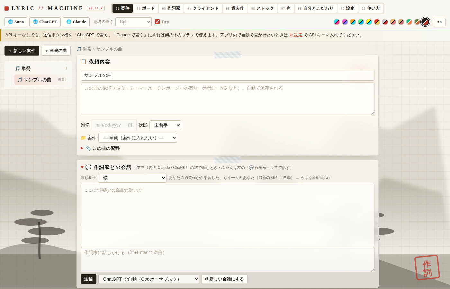Click the song title field サンプルの曲

pos(228,75)
